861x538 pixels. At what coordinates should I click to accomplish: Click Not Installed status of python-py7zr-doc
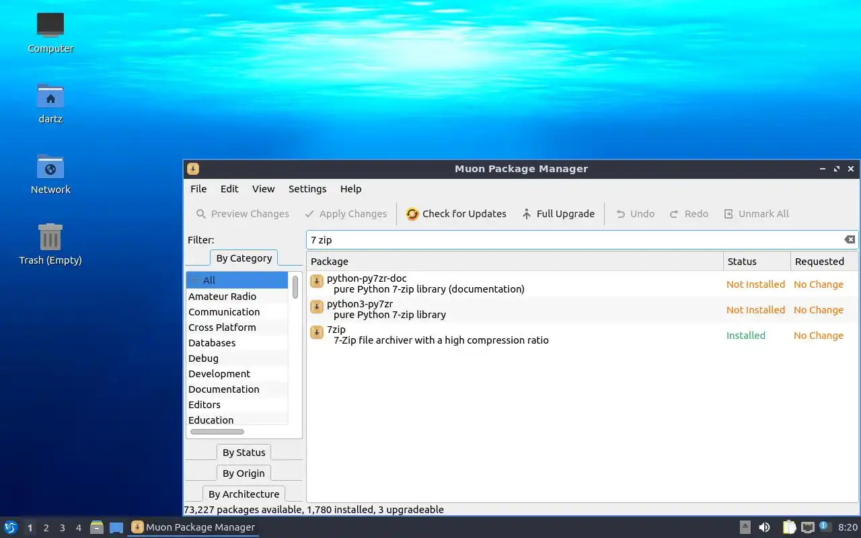[x=755, y=284]
